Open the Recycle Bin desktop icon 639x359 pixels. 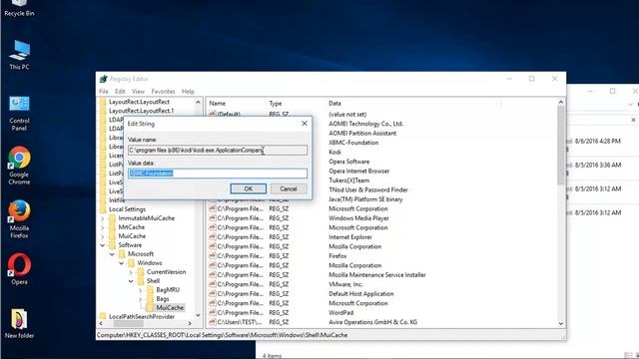19,8
